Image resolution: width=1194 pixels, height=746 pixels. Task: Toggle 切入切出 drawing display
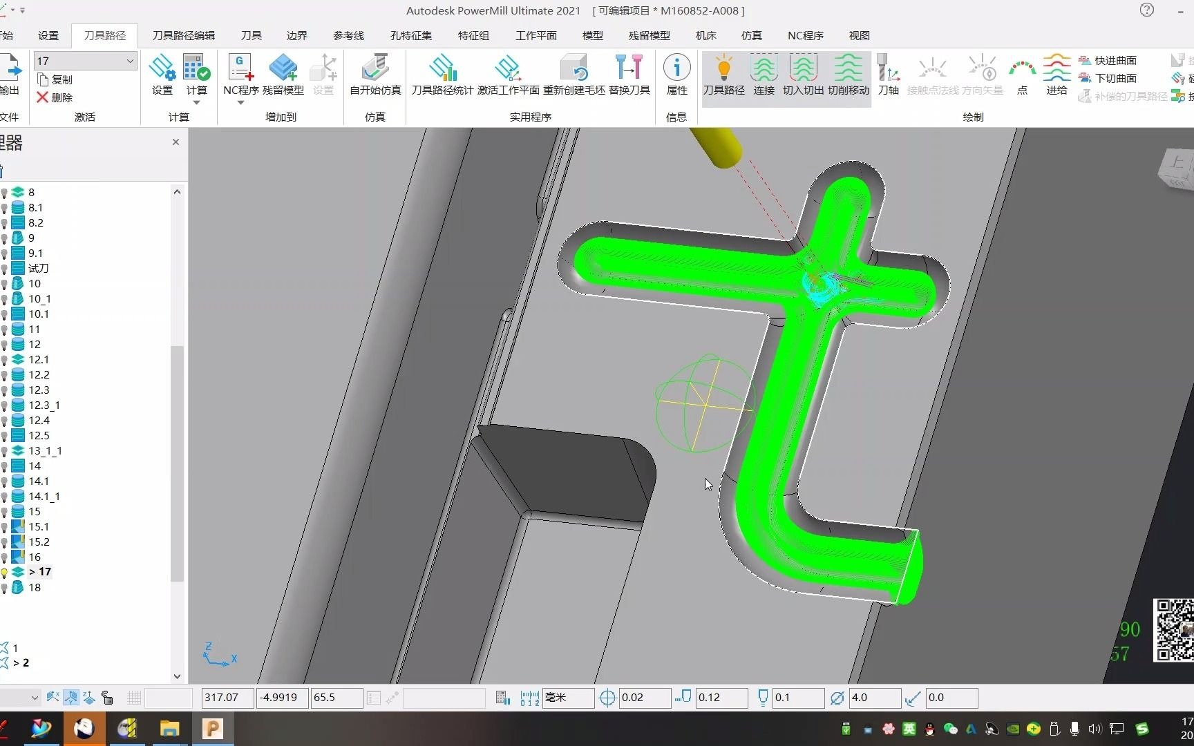803,75
